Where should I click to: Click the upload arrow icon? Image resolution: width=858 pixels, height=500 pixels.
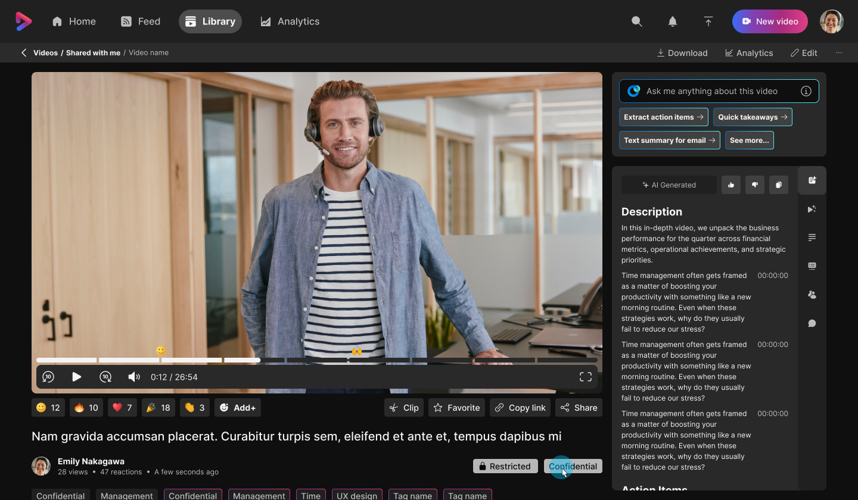point(708,21)
